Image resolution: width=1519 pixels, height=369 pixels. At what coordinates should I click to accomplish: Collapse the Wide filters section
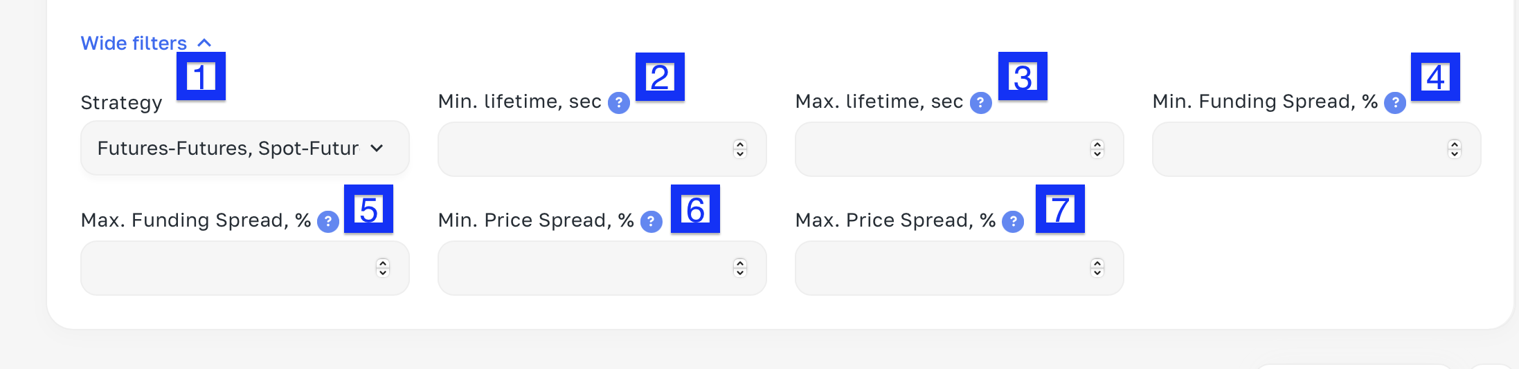(145, 43)
